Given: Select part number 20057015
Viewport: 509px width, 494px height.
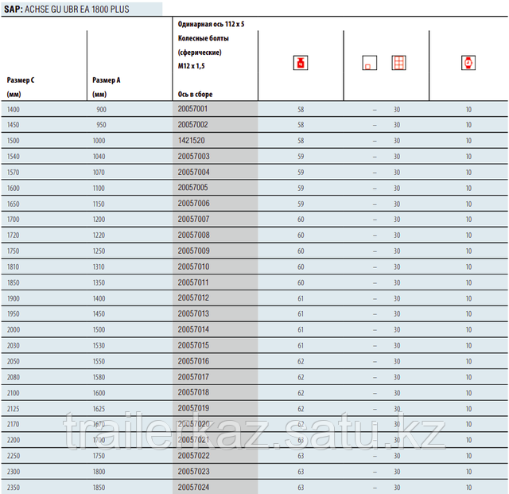Looking at the screenshot, I should pyautogui.click(x=193, y=345).
